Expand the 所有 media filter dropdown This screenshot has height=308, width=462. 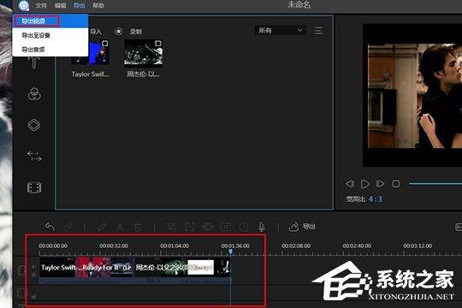tap(281, 30)
